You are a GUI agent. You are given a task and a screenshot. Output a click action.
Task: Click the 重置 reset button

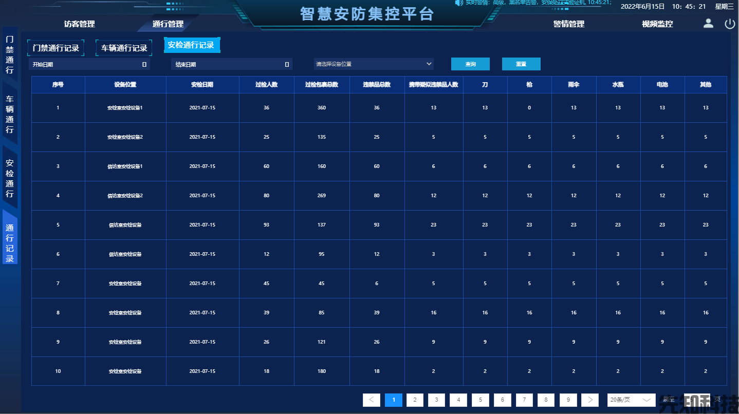click(x=521, y=64)
